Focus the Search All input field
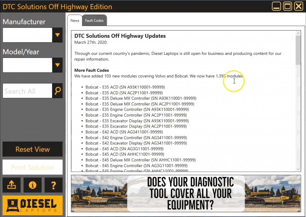This screenshot has width=306, height=217. tap(27, 91)
